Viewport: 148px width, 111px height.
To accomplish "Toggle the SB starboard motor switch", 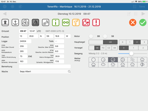I will click(x=106, y=36).
